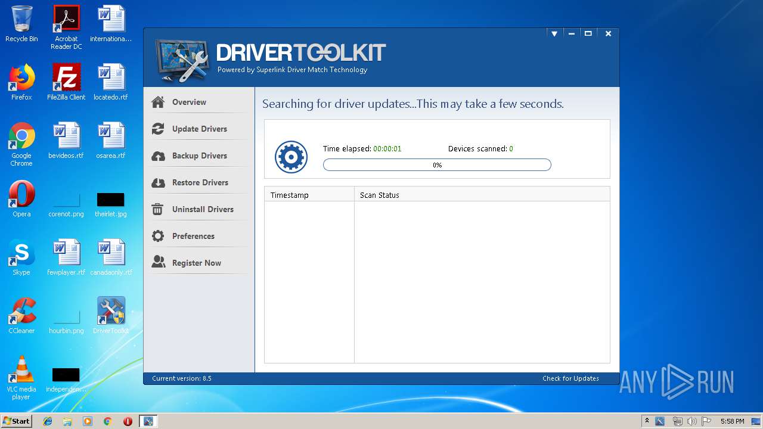Select bevideos.rtf desktop file

pos(66,141)
